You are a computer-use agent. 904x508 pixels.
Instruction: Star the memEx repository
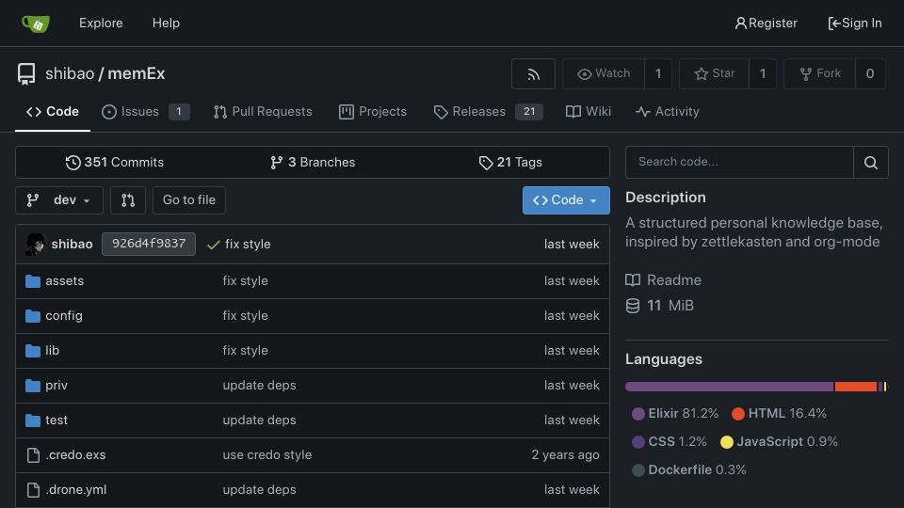pyautogui.click(x=715, y=73)
